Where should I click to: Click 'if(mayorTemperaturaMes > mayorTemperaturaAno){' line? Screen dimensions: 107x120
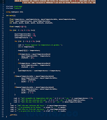[x=34, y=76]
